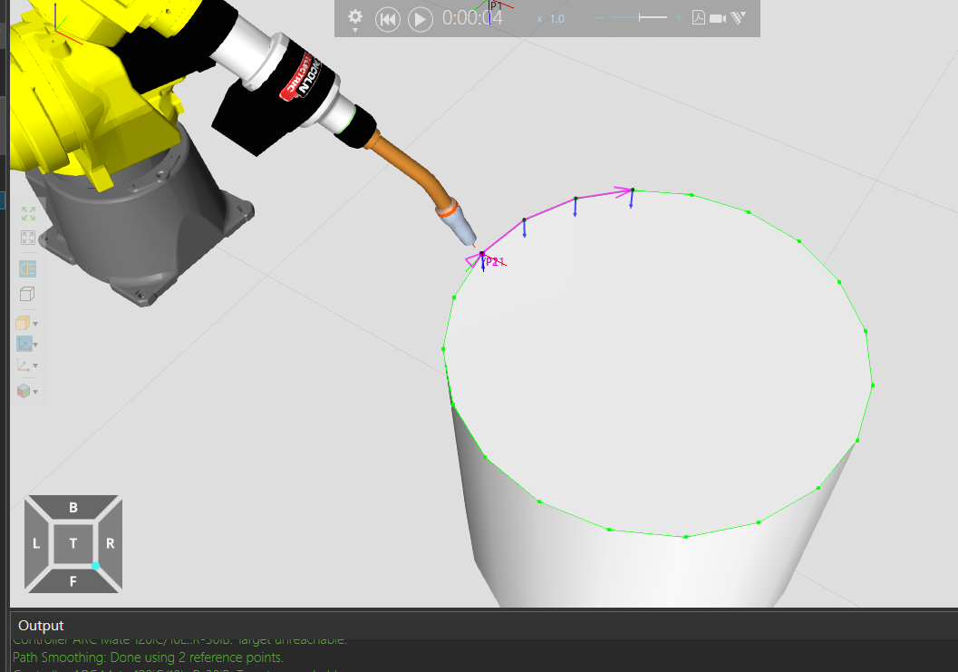The width and height of the screenshot is (958, 672).
Task: Expand coordinate axes dropdown arrow
Action: click(35, 365)
